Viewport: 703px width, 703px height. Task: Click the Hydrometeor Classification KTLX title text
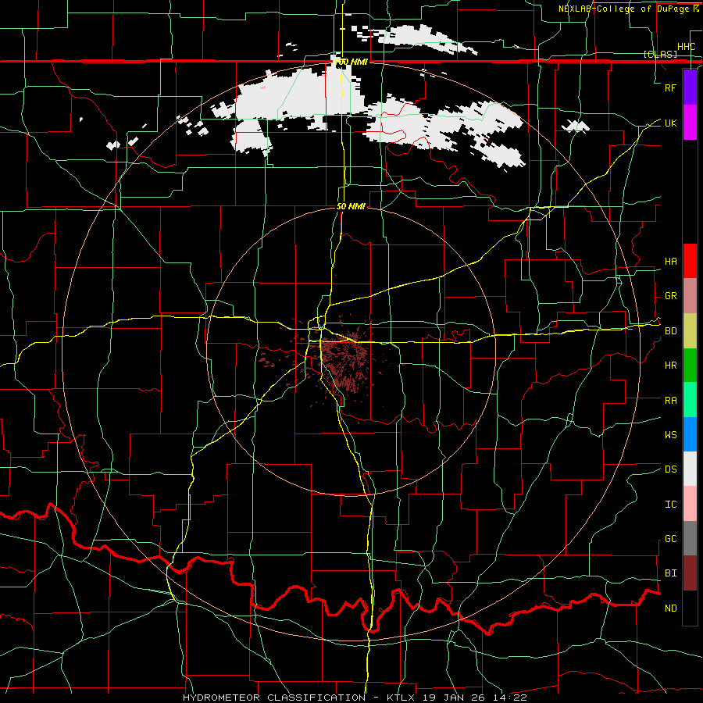tap(355, 698)
